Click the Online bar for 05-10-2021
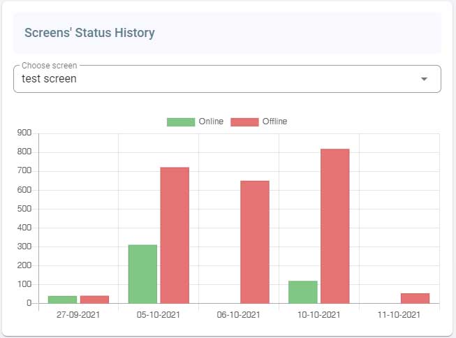The width and height of the screenshot is (456, 338). pyautogui.click(x=142, y=274)
